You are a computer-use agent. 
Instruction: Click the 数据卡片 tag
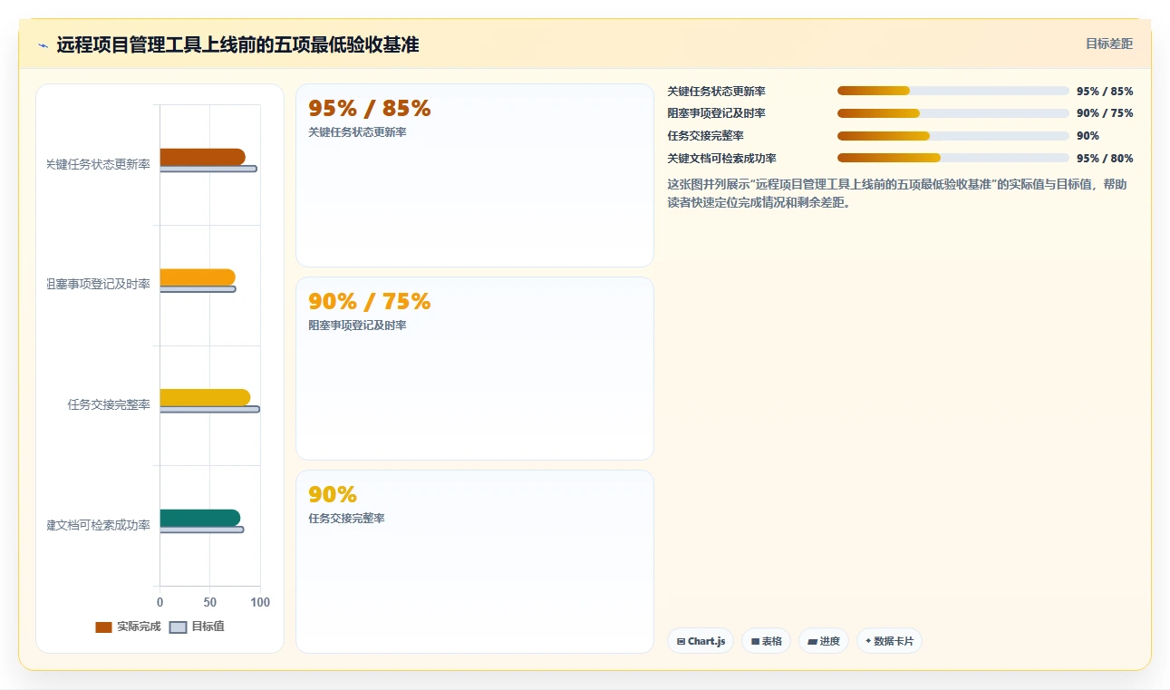(889, 641)
